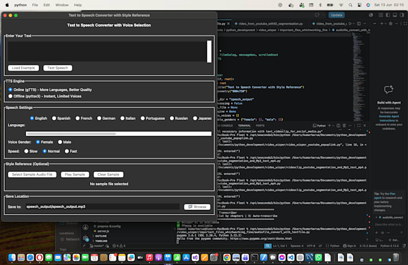Click the UTF-8 encoding status item
Viewport: 408px width, 265px height.
pyautogui.click(x=311, y=246)
